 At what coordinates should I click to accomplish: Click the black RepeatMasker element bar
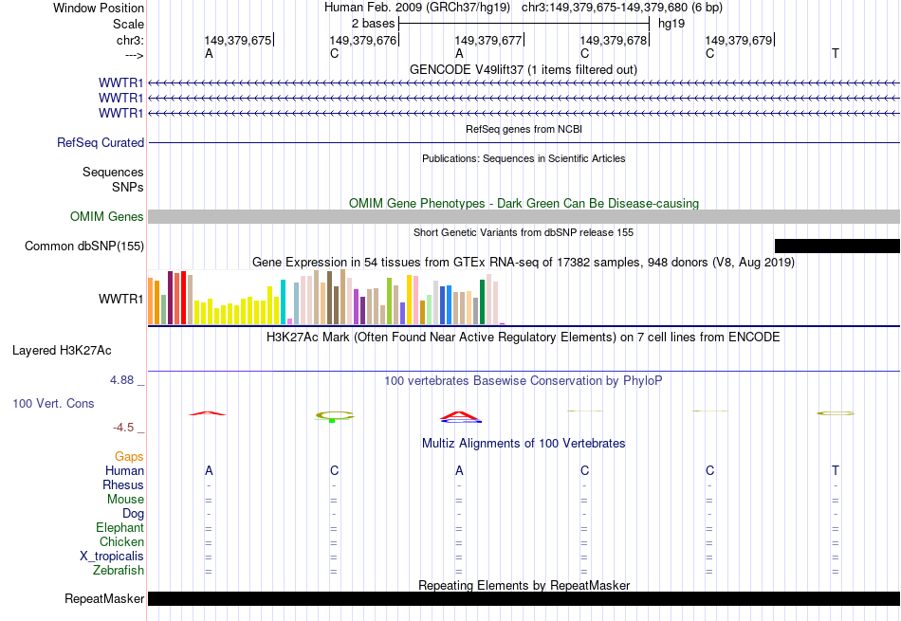(524, 598)
